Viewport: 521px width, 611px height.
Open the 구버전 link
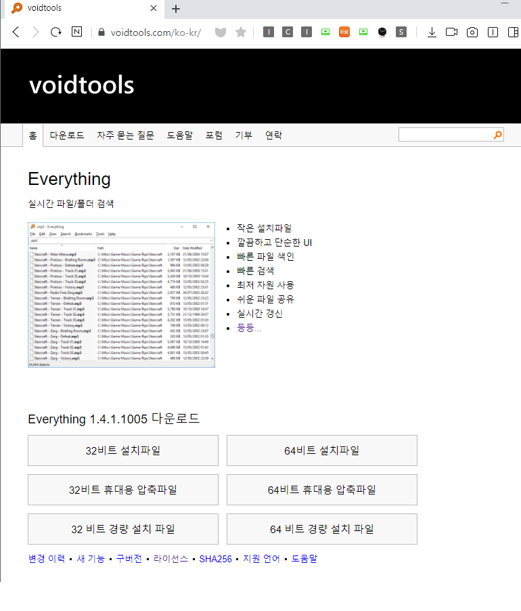[129, 558]
